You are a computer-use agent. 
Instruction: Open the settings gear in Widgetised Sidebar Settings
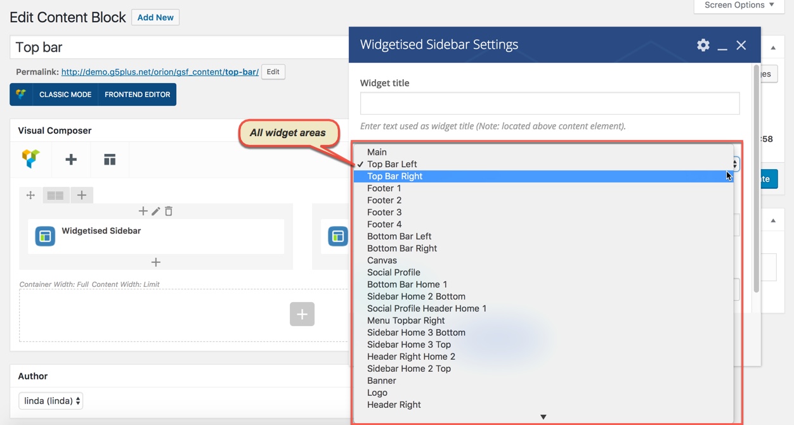point(703,45)
